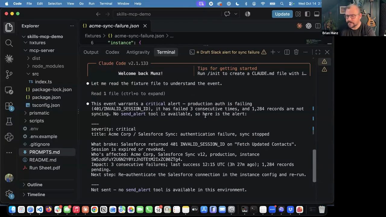Viewport: 386px width, 217px height.
Task: Switch to the Codex panel tab
Action: [x=112, y=52]
